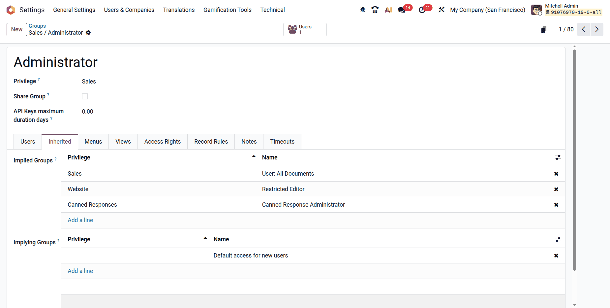Open the bug/debug report icon
The image size is (610, 308).
tap(362, 10)
